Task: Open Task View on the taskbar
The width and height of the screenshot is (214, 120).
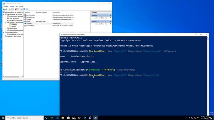Action: click(52, 118)
